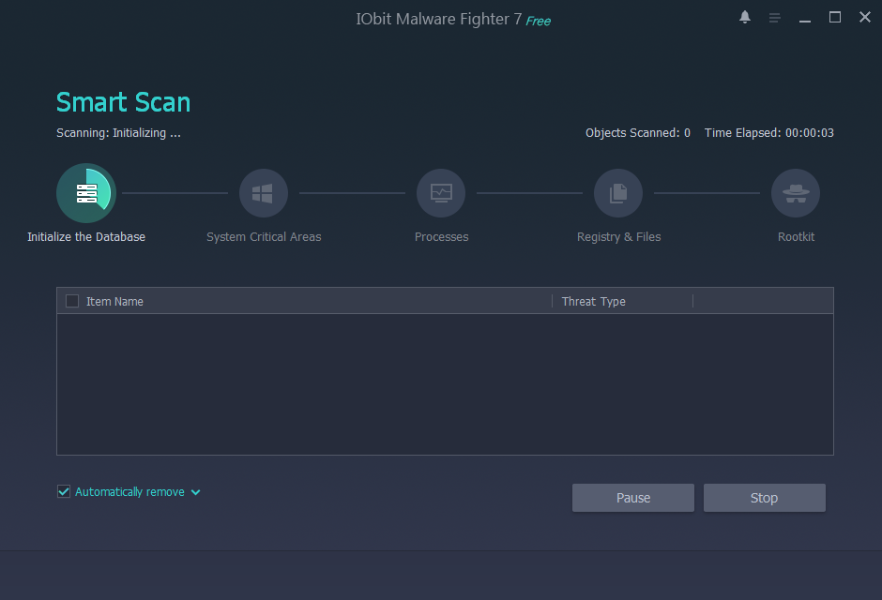Stop the Smart Scan
This screenshot has height=600, width=882.
765,498
